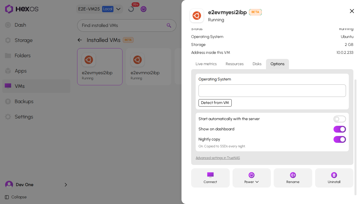Switch to the Resources tab

point(235,64)
